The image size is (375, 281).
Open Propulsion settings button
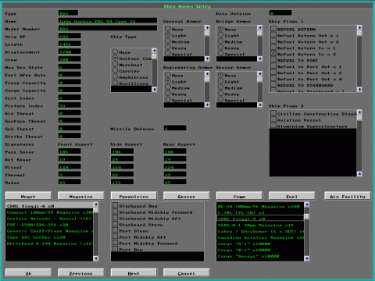(x=134, y=196)
